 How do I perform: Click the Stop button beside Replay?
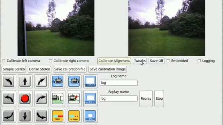(159, 99)
